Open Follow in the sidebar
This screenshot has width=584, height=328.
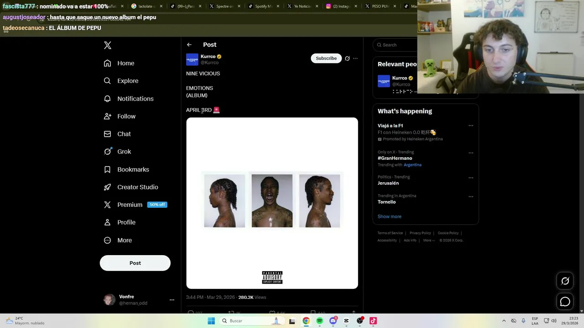pos(120,116)
